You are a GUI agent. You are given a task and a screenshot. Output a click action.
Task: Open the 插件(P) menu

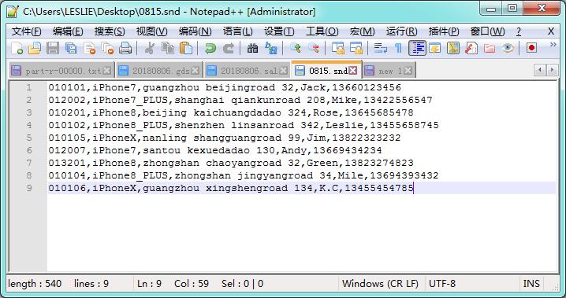(444, 31)
